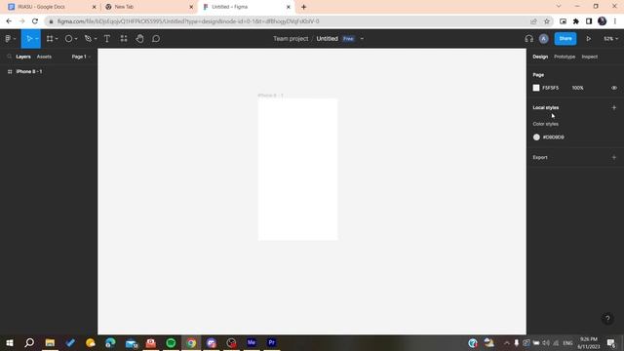
Task: Open the help question mark button
Action: tap(607, 319)
